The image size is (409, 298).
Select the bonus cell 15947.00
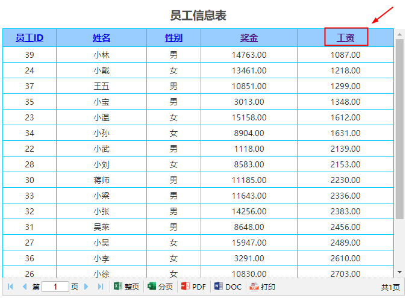click(x=249, y=243)
